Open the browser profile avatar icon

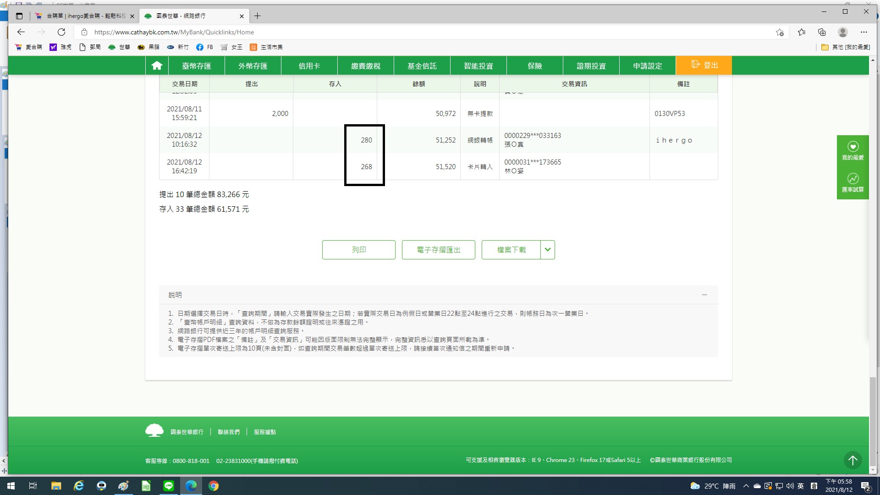coord(842,32)
